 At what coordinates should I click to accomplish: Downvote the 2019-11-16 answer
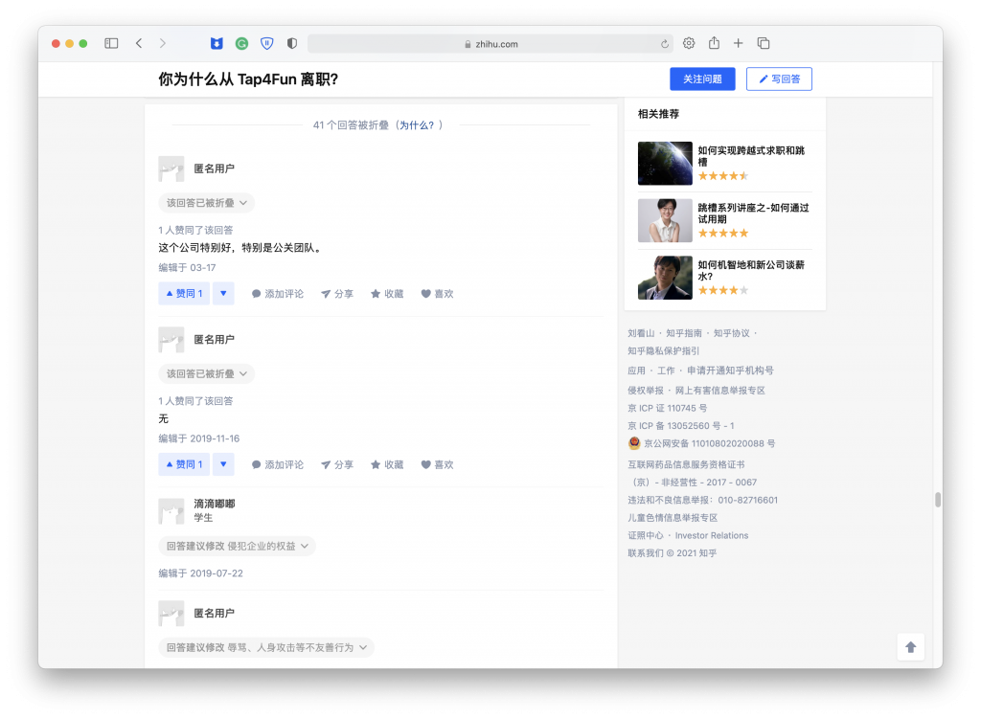[223, 464]
